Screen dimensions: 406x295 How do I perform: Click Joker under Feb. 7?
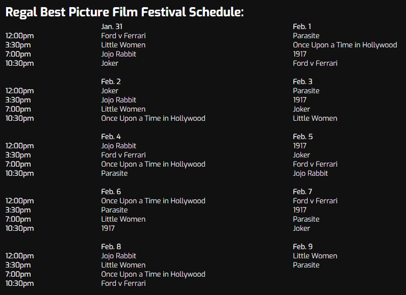click(x=301, y=228)
